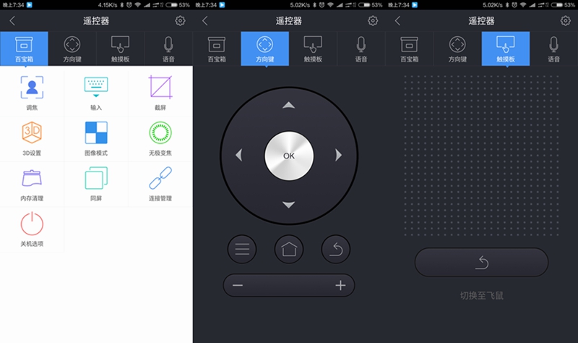Tap the wide back button under touchpad
This screenshot has height=343, width=578.
click(481, 262)
